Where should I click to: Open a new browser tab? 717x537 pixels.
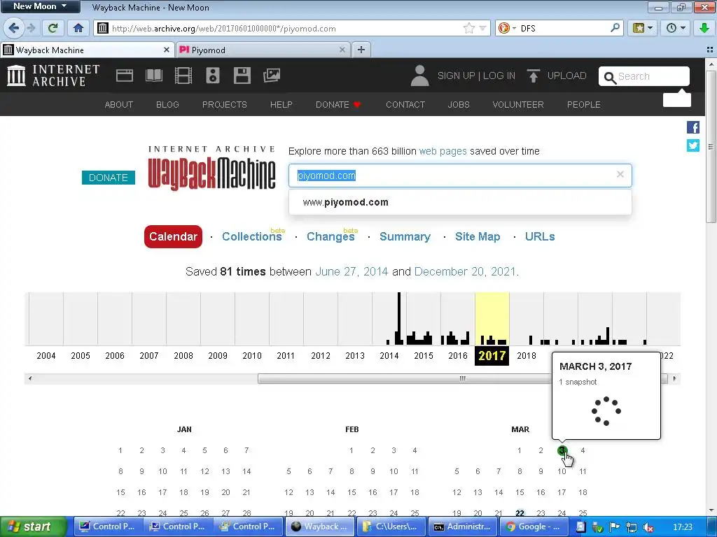361,50
